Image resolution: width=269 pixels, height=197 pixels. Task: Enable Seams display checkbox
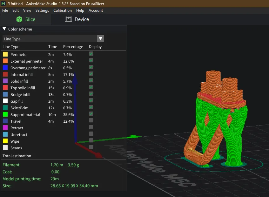click(91, 147)
